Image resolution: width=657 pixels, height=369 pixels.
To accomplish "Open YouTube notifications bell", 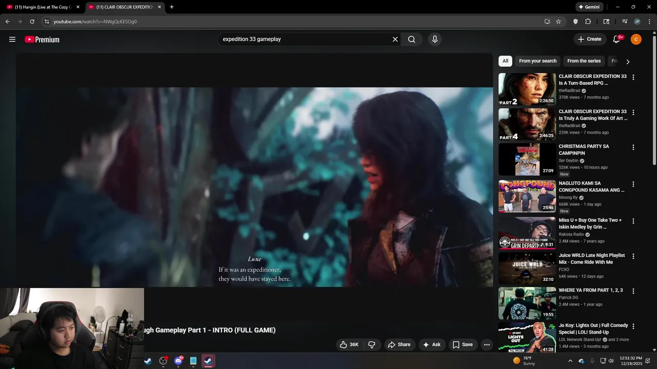I will click(x=617, y=39).
